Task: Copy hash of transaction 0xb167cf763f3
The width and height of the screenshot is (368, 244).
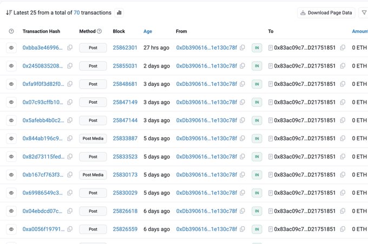Action: coord(70,175)
